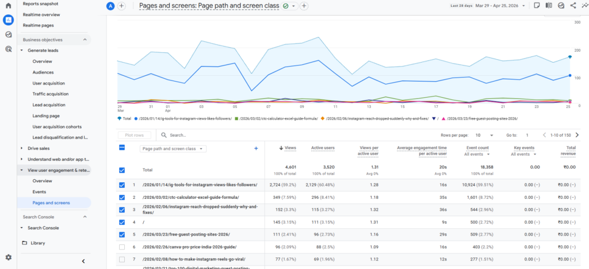Open Admin settings gear
Screen dimensions: 589x269
tap(8, 258)
